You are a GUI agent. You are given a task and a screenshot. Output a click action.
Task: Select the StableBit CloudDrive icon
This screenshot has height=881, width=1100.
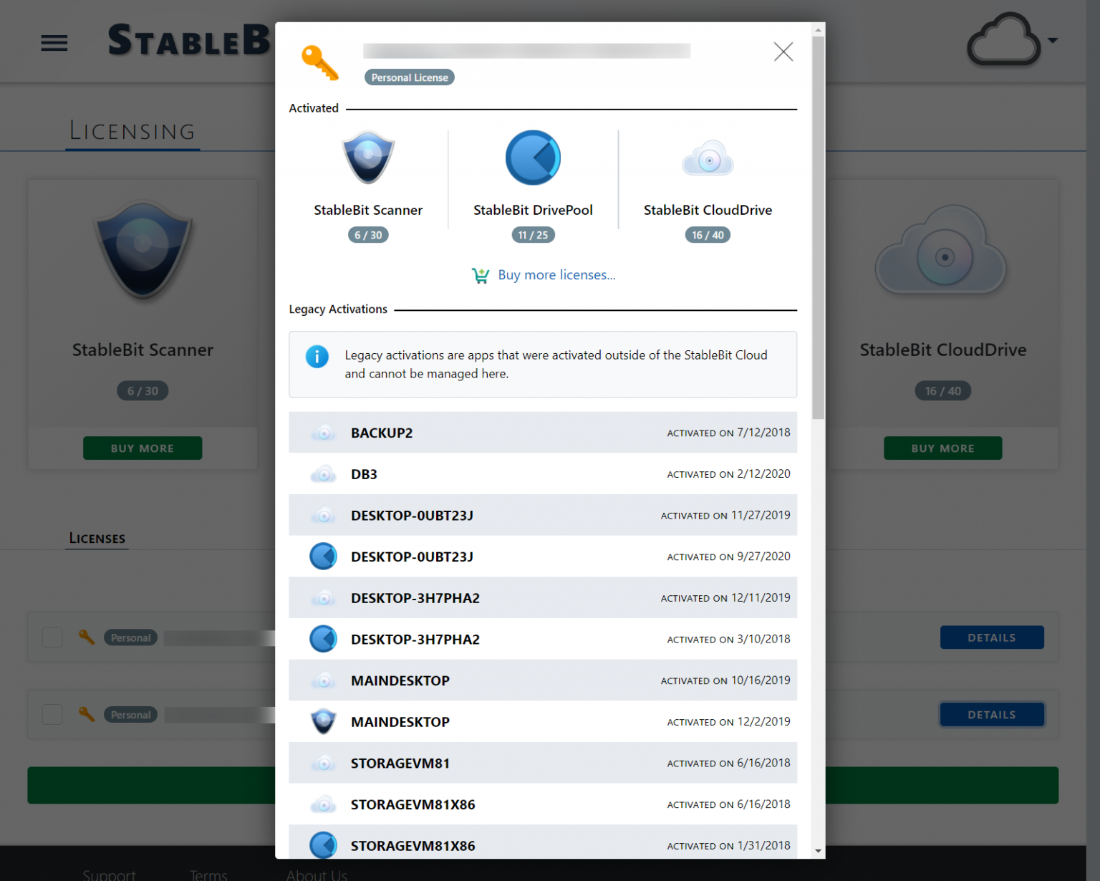pyautogui.click(x=708, y=158)
